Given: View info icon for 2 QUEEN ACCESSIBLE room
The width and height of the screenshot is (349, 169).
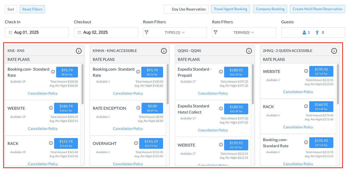Looking at the screenshot, I should (x=334, y=51).
